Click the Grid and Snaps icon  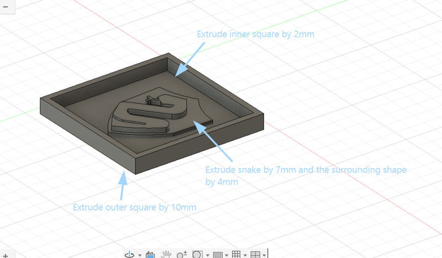pos(236,255)
